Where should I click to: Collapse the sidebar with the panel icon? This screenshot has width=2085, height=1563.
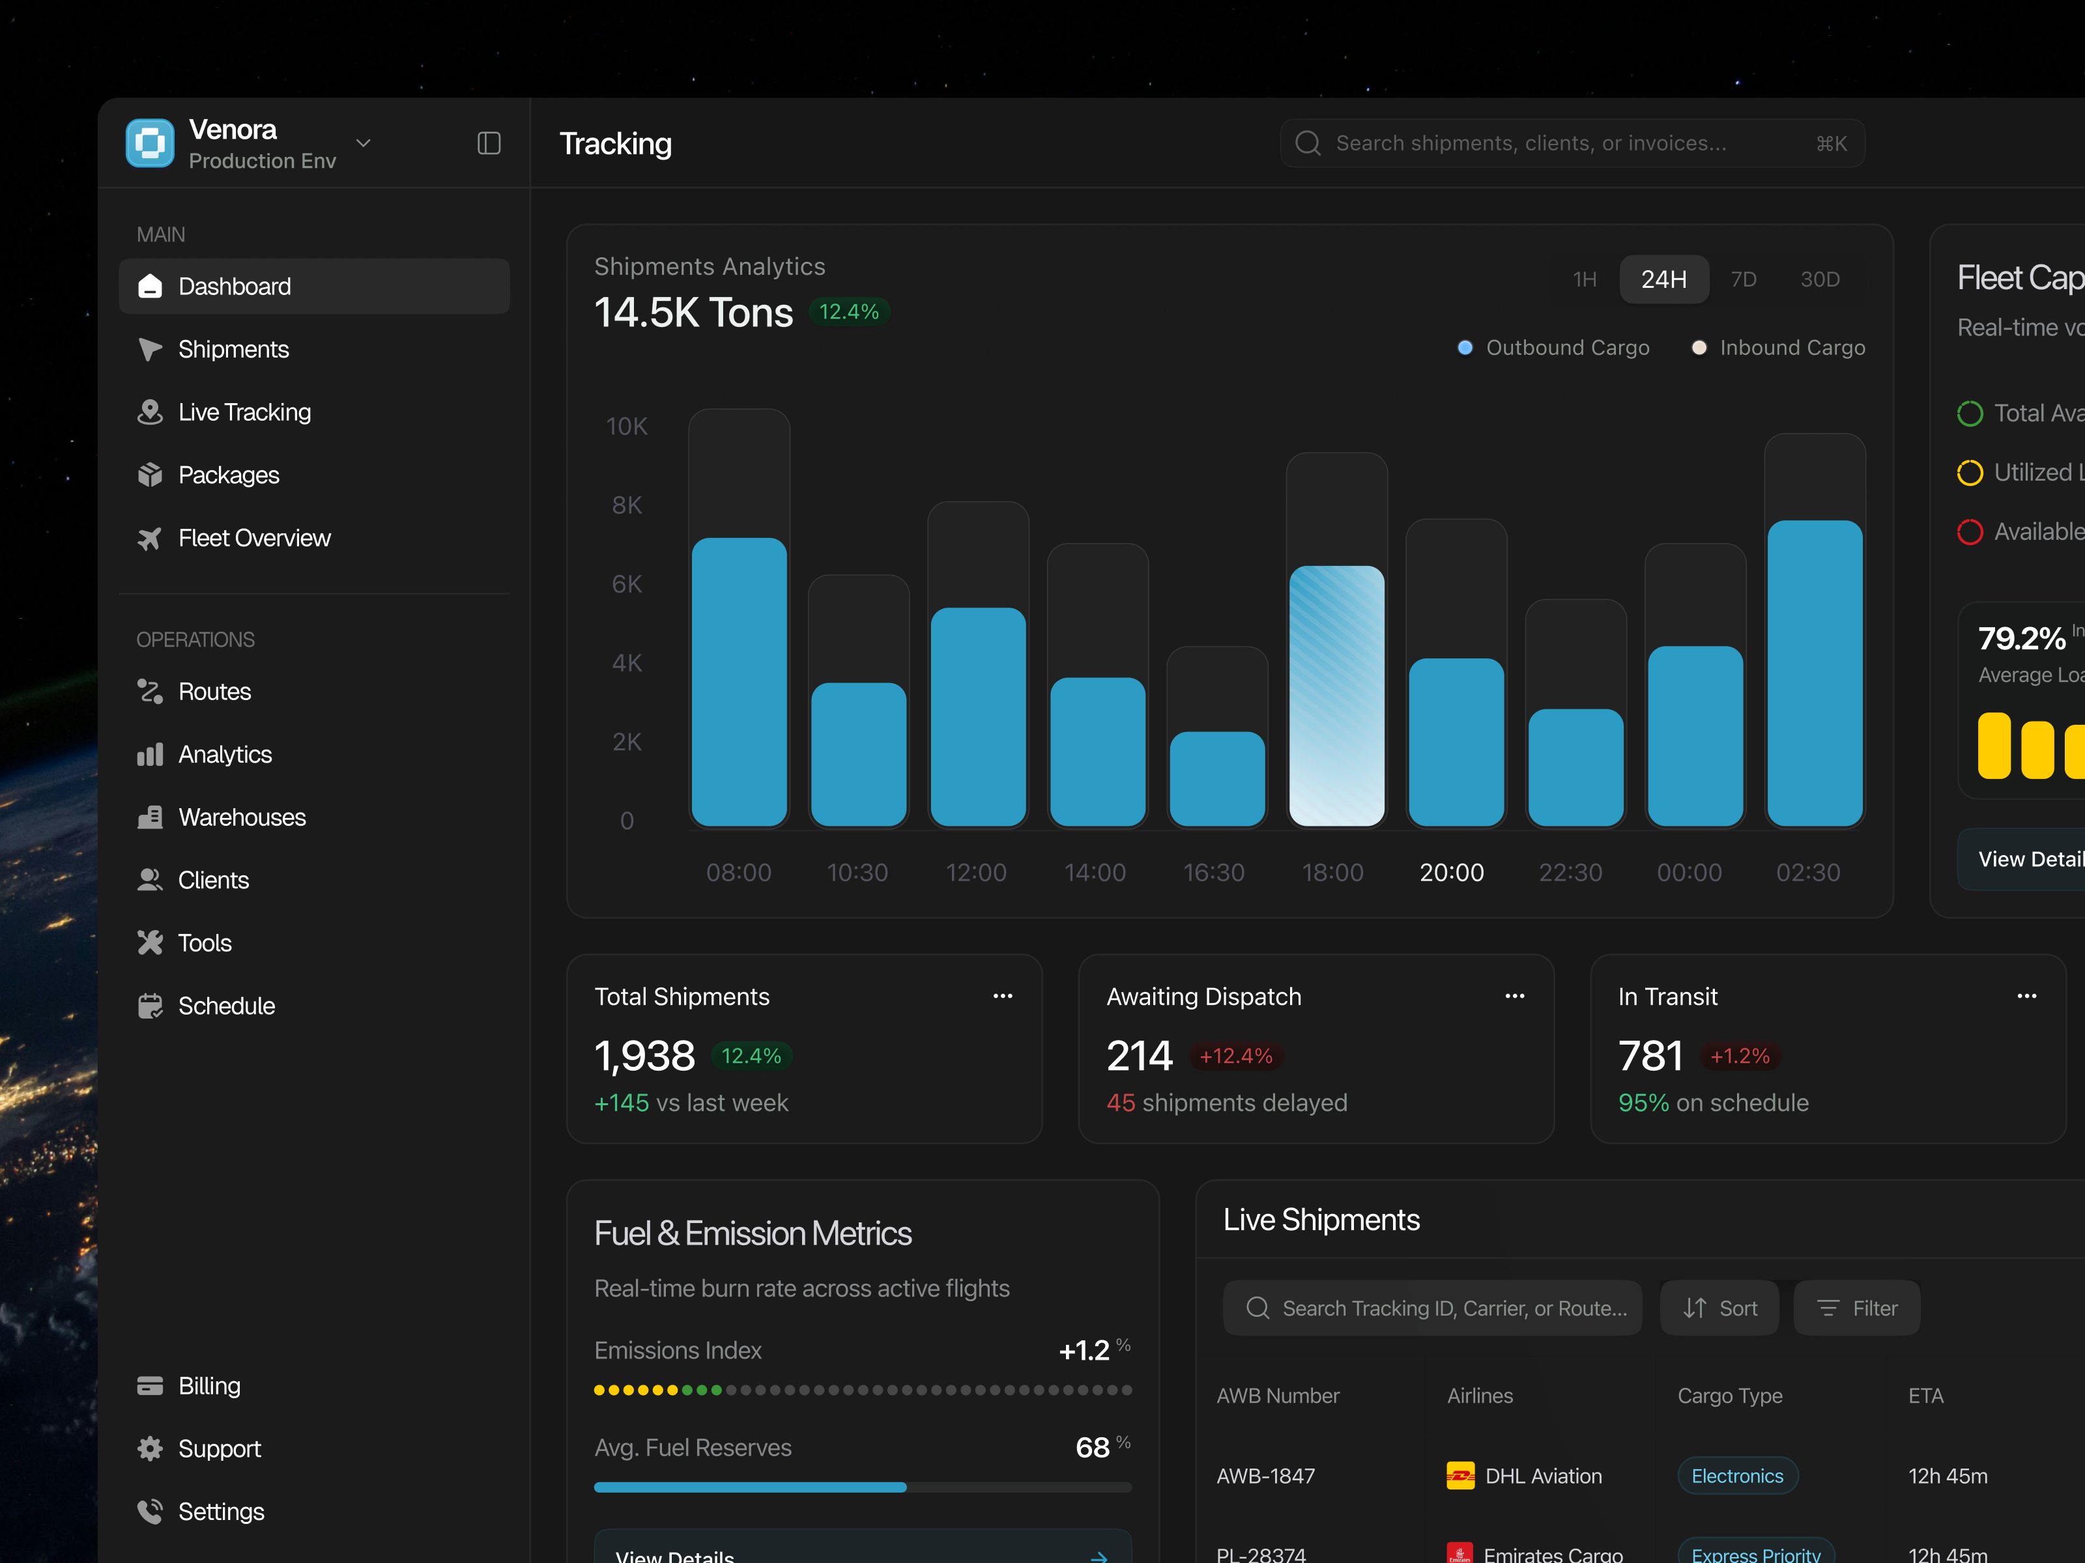click(x=488, y=143)
